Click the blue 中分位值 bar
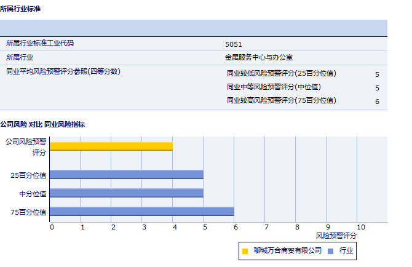This screenshot has height=267, width=412. 126,193
